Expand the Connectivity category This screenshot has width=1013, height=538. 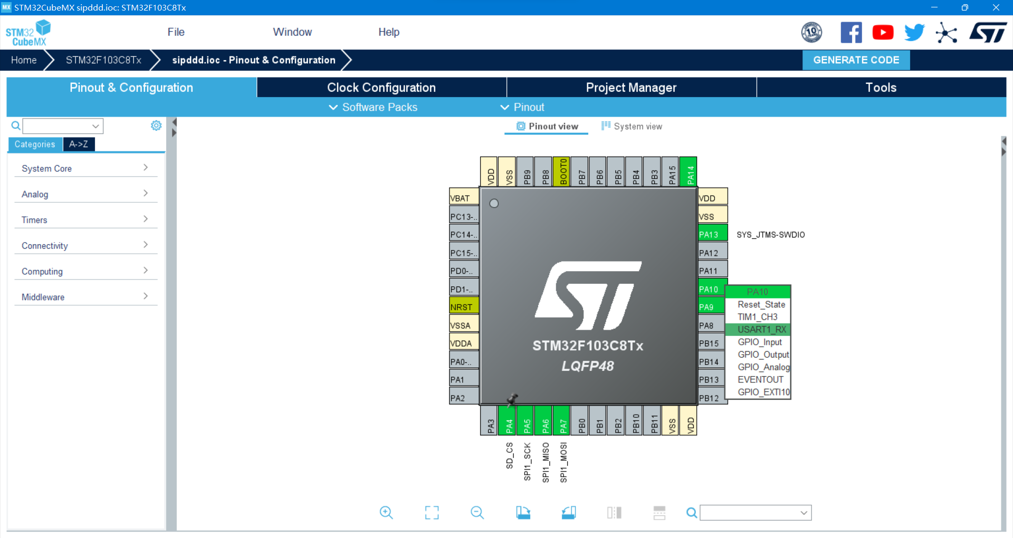click(x=85, y=245)
